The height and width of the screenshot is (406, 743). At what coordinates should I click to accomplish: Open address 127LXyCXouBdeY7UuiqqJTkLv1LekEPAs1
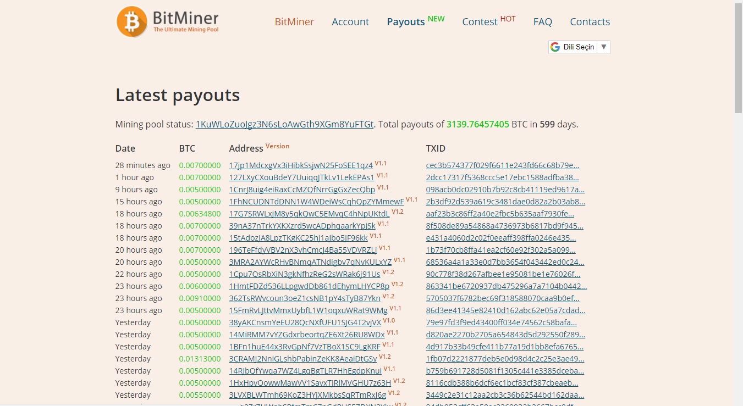301,177
